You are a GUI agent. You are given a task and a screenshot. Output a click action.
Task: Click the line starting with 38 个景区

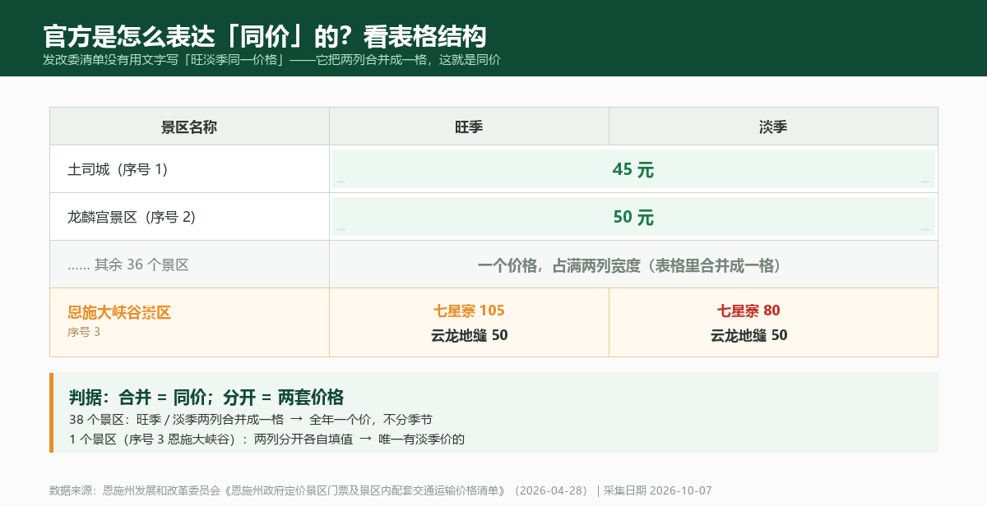tap(251, 418)
